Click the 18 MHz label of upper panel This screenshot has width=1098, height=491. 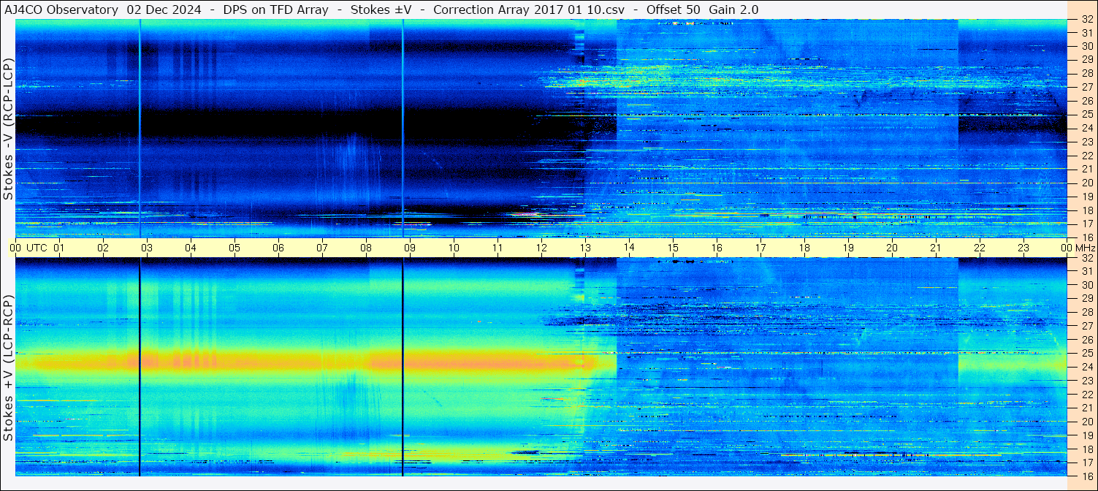click(1086, 210)
